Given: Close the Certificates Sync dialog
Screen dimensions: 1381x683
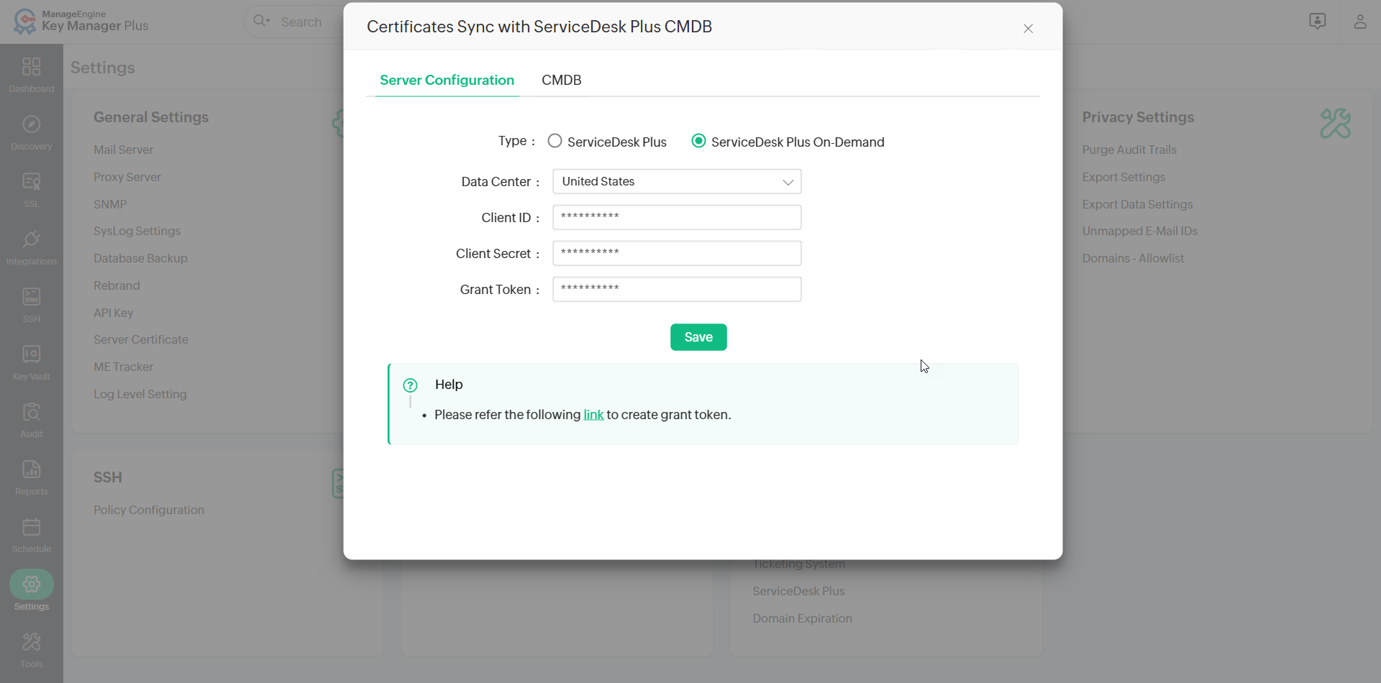Looking at the screenshot, I should click(1028, 29).
